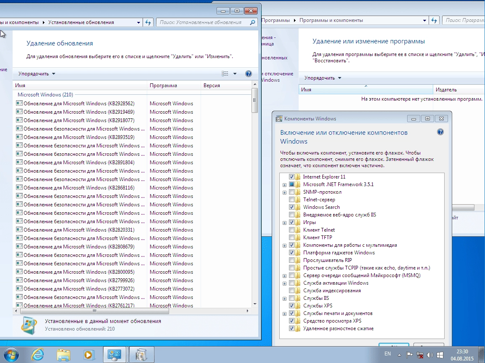
Task: Expand SNMP-протокол tree node
Action: [x=285, y=192]
